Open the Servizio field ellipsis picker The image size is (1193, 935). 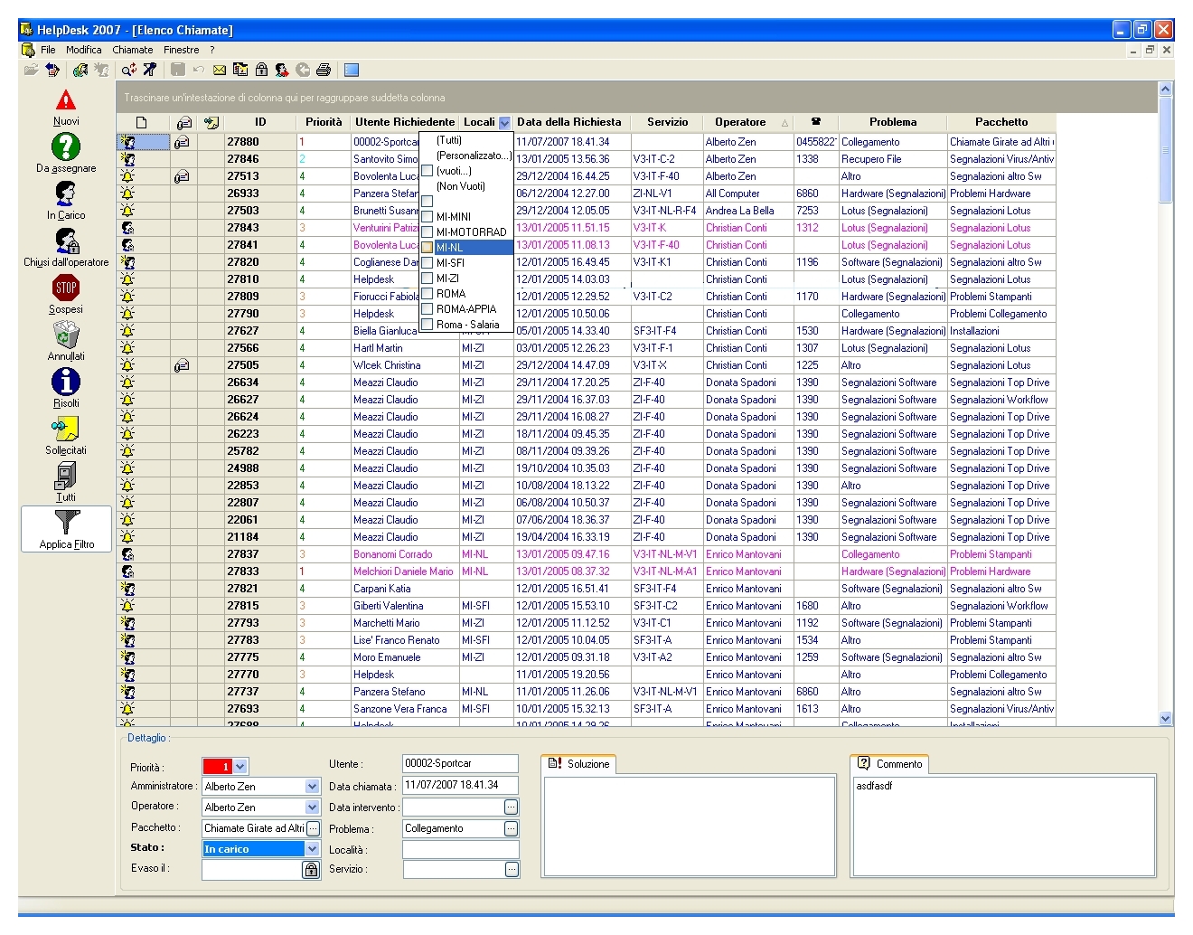click(x=512, y=870)
